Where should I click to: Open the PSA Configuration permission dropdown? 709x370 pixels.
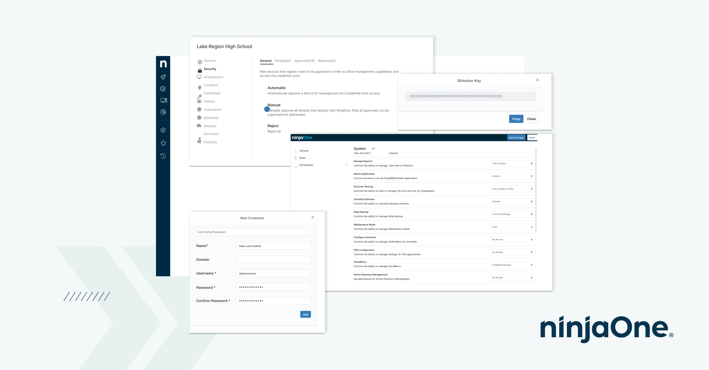click(x=512, y=252)
